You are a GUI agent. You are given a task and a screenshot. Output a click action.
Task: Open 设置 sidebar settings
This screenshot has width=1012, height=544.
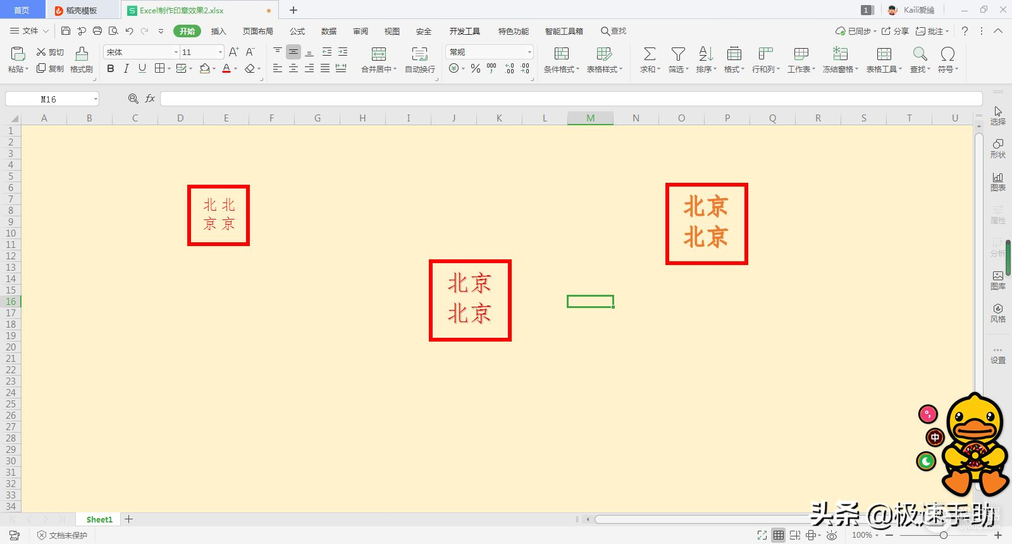point(997,355)
